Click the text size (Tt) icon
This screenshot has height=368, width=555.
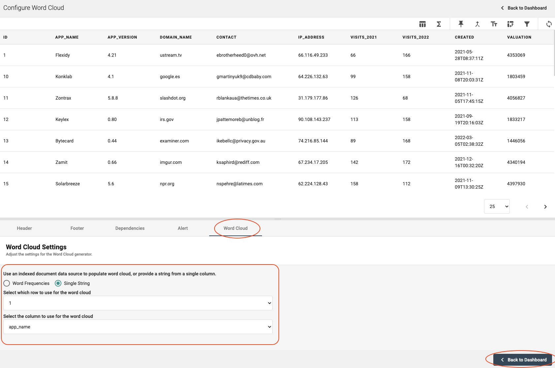click(x=494, y=24)
